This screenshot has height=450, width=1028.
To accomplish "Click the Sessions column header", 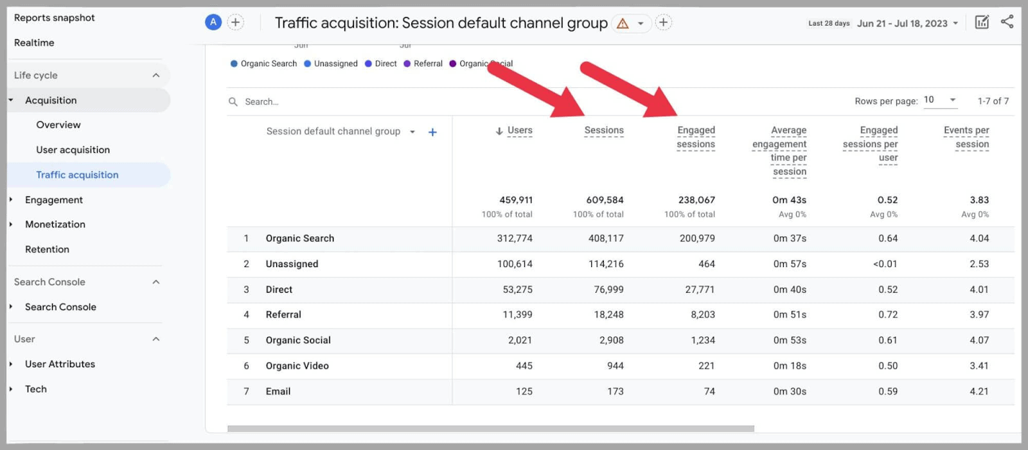I will tap(603, 130).
